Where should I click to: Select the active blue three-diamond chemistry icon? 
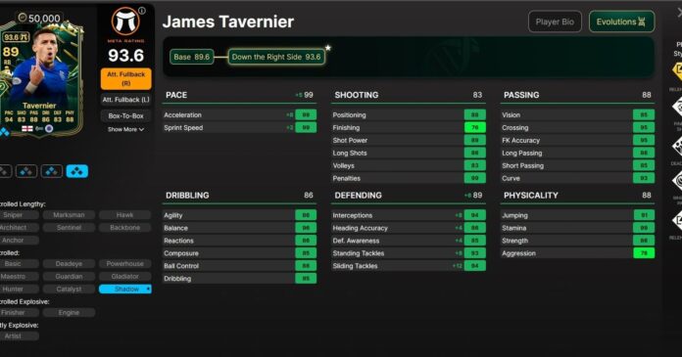(x=77, y=171)
